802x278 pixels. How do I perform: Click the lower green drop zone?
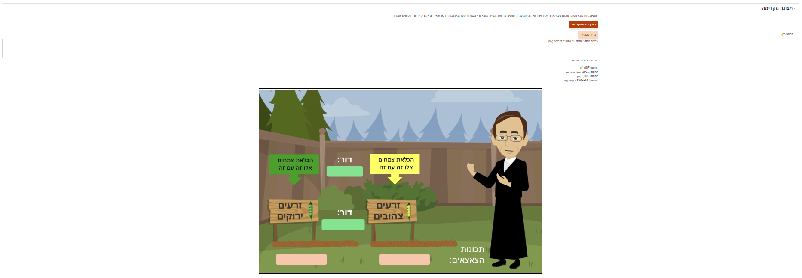(343, 225)
